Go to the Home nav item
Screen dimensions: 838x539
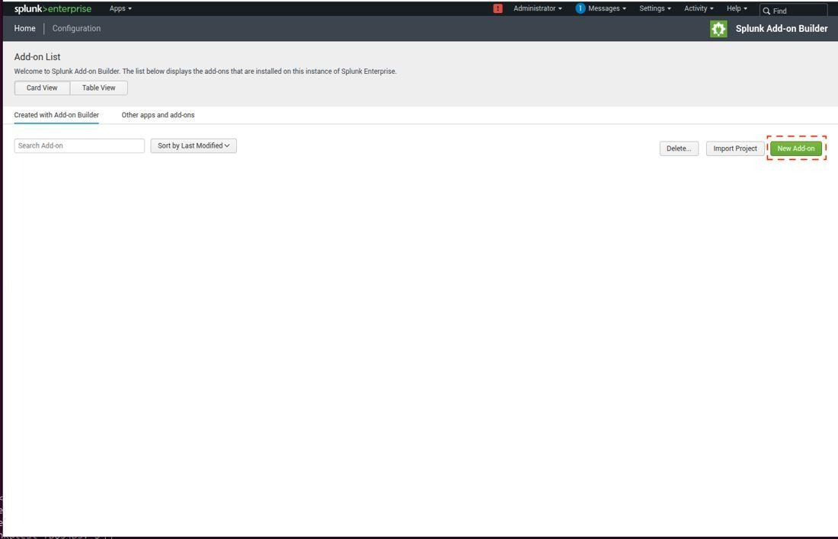pos(24,28)
